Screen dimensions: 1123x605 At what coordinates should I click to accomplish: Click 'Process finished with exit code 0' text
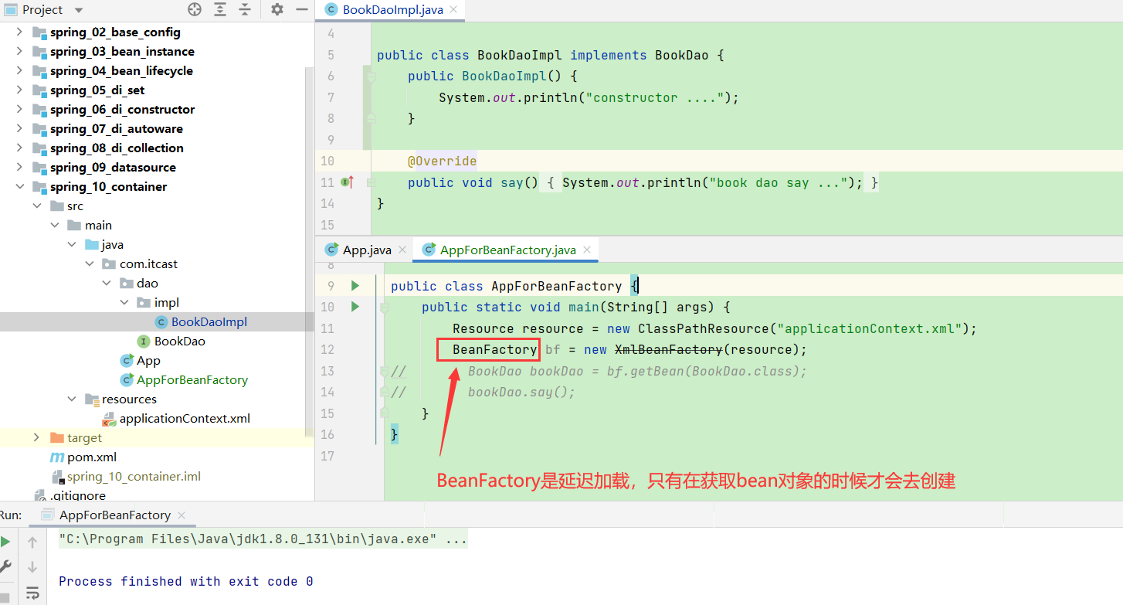pyautogui.click(x=185, y=581)
